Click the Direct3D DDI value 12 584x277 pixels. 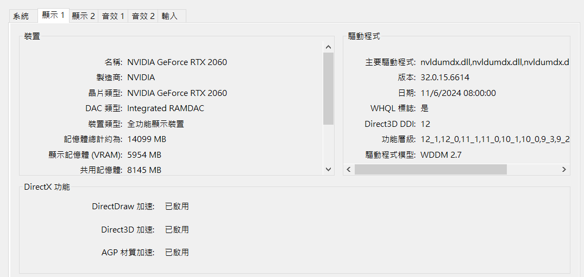click(425, 124)
